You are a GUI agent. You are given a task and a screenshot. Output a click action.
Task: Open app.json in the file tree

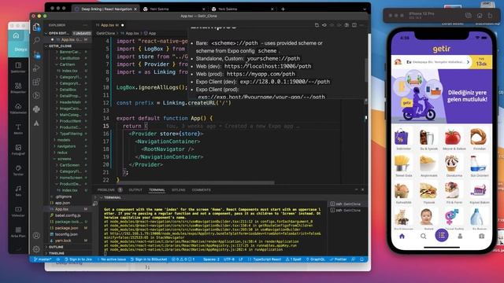click(63, 203)
